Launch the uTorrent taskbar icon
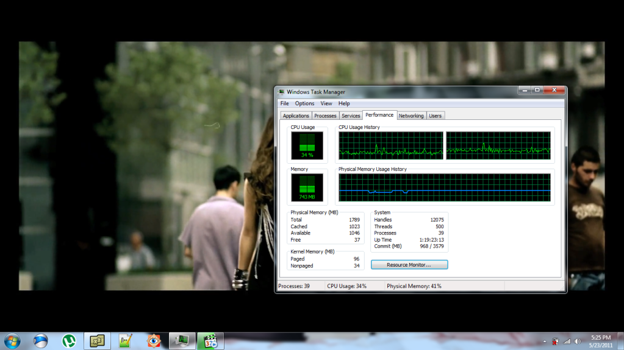Screen dimensions: 624x350 click(x=69, y=341)
